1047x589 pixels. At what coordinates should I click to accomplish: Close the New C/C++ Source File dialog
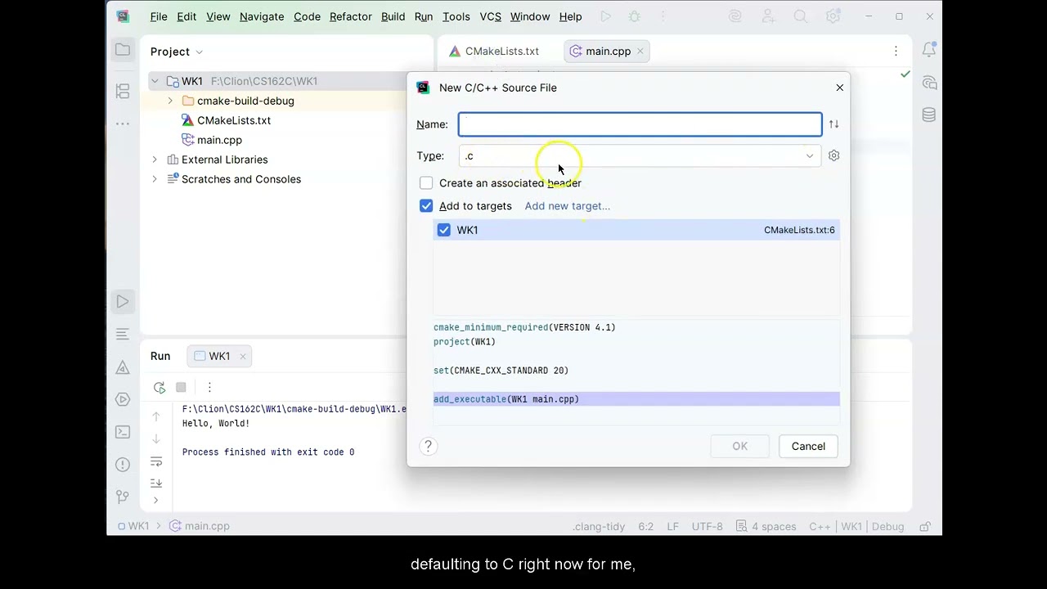[839, 88]
